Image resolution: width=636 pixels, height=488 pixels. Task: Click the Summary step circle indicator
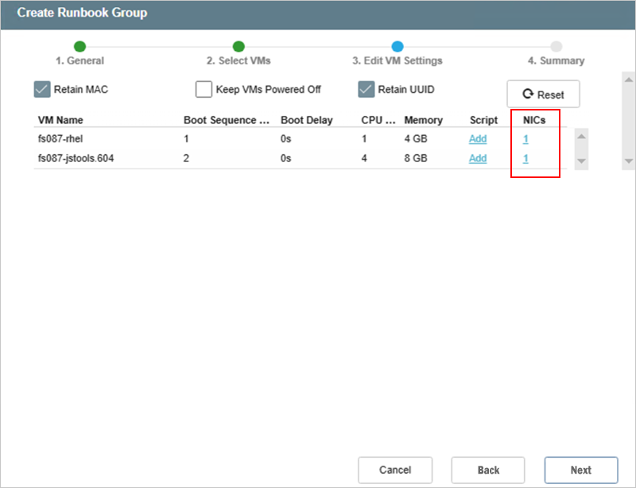(x=556, y=47)
